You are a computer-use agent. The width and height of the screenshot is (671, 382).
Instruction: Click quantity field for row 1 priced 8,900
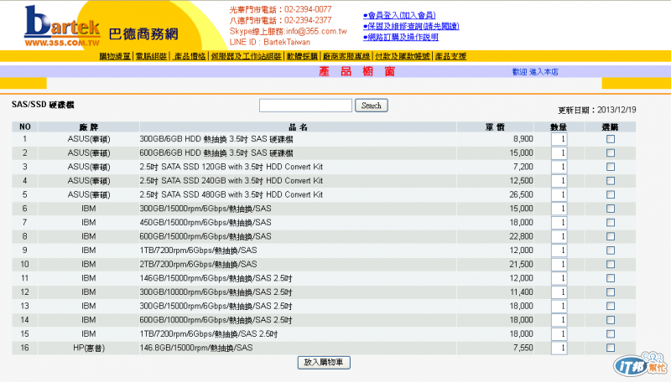[559, 139]
